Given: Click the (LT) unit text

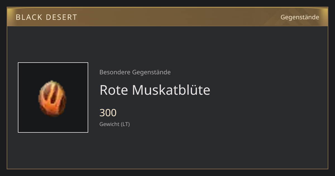Looking at the screenshot, I should (125, 124).
